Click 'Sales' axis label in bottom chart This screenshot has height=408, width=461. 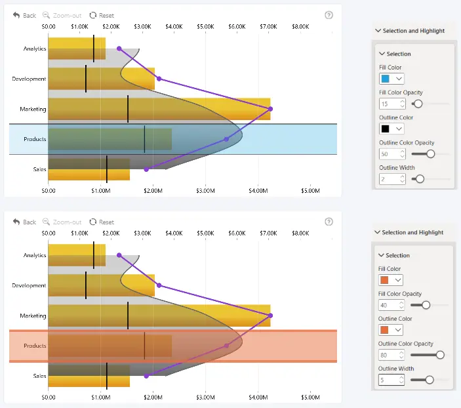pos(40,376)
